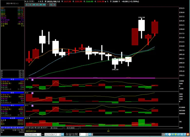Click the 法人 blue panel header
The width and height of the screenshot is (190, 137).
(12, 105)
